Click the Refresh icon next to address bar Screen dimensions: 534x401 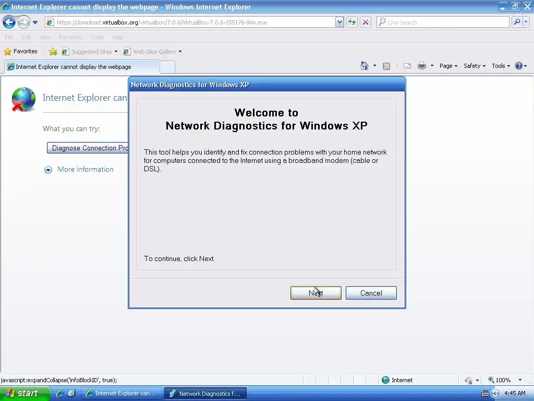(x=352, y=22)
